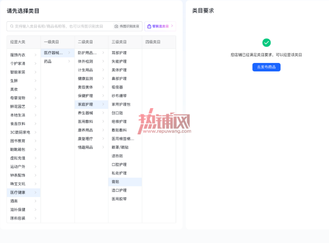
Task: Choose 情趣用品 second-level category
Action: point(91,147)
